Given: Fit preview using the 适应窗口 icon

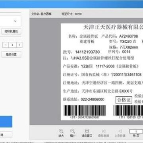Looking at the screenshot, I should (x=87, y=131).
